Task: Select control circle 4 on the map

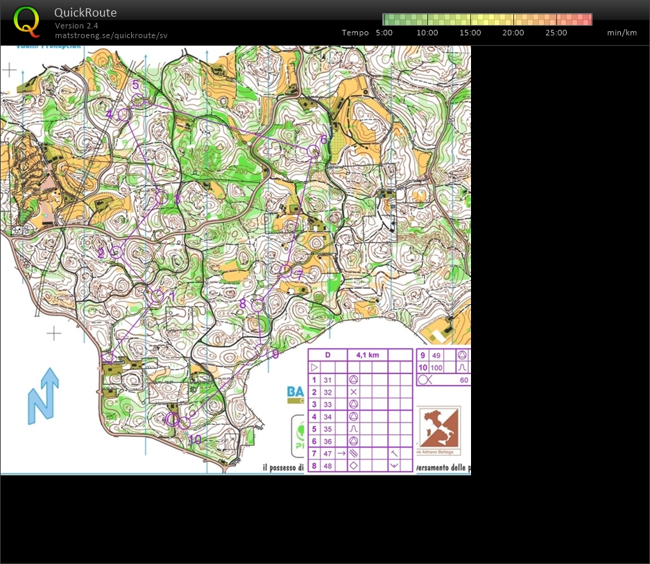Action: (x=123, y=115)
